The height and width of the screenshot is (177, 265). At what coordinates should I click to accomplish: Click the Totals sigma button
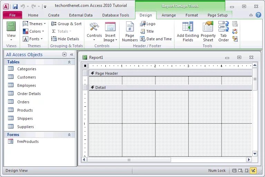coord(61,31)
